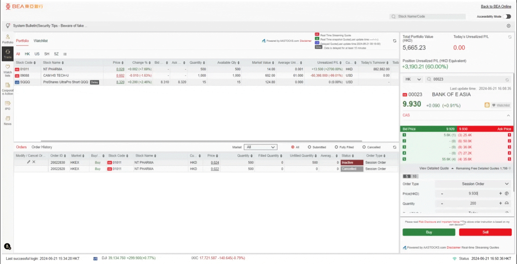Open the Risk Disclosure link
The height and width of the screenshot is (264, 517).
428,222
